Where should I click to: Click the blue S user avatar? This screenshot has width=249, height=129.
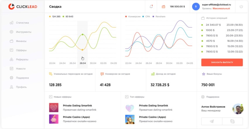pos(196,6)
